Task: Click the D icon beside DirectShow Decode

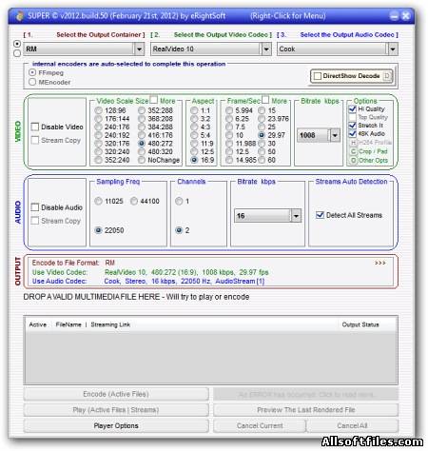Action: click(387, 76)
